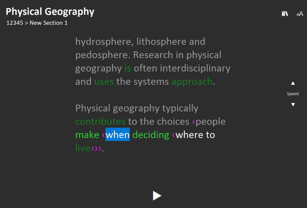Decrease reading speed with down arrow
Image resolution: width=307 pixels, height=208 pixels.
tap(293, 104)
